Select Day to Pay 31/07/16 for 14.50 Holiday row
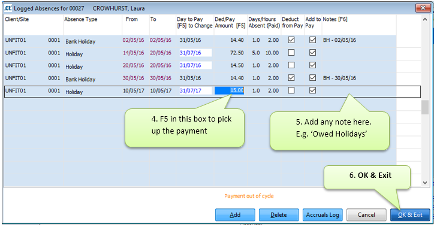 coord(195,65)
